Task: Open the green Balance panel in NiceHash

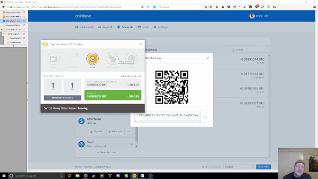Action: [113, 95]
